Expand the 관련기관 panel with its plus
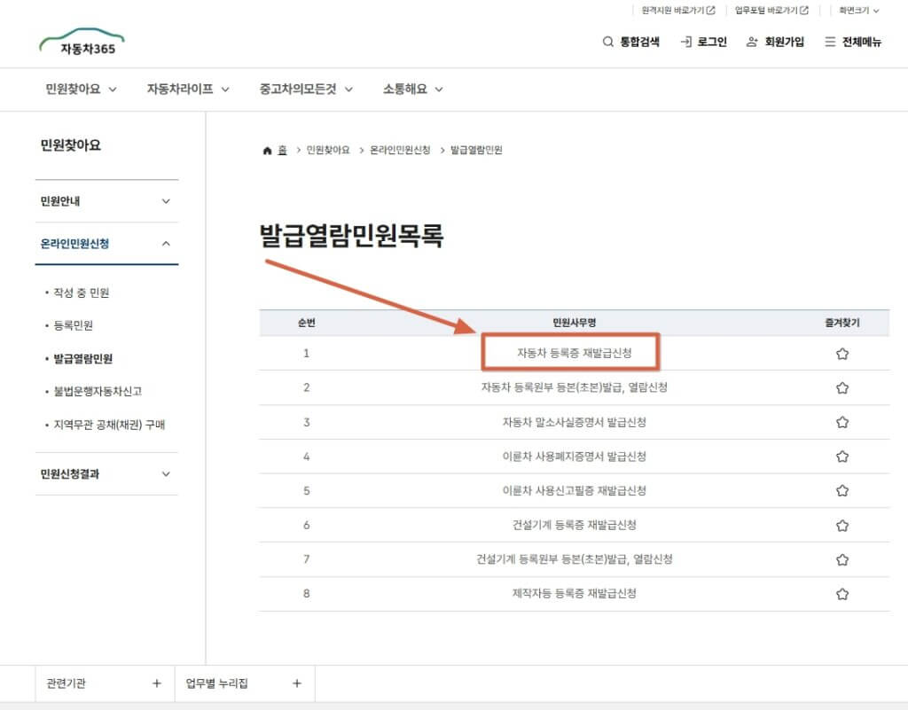Screen dimensions: 908x710 coord(156,683)
